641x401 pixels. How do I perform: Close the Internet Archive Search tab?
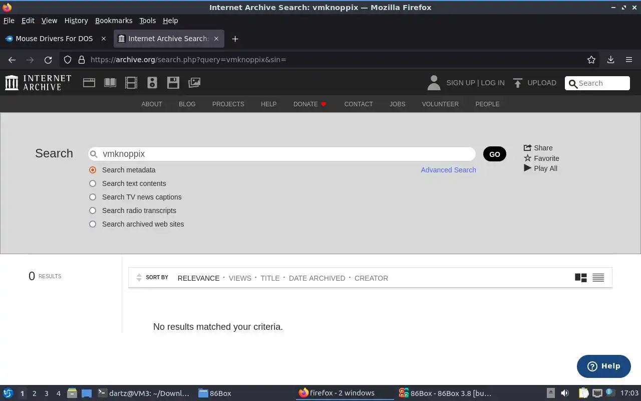pos(216,39)
